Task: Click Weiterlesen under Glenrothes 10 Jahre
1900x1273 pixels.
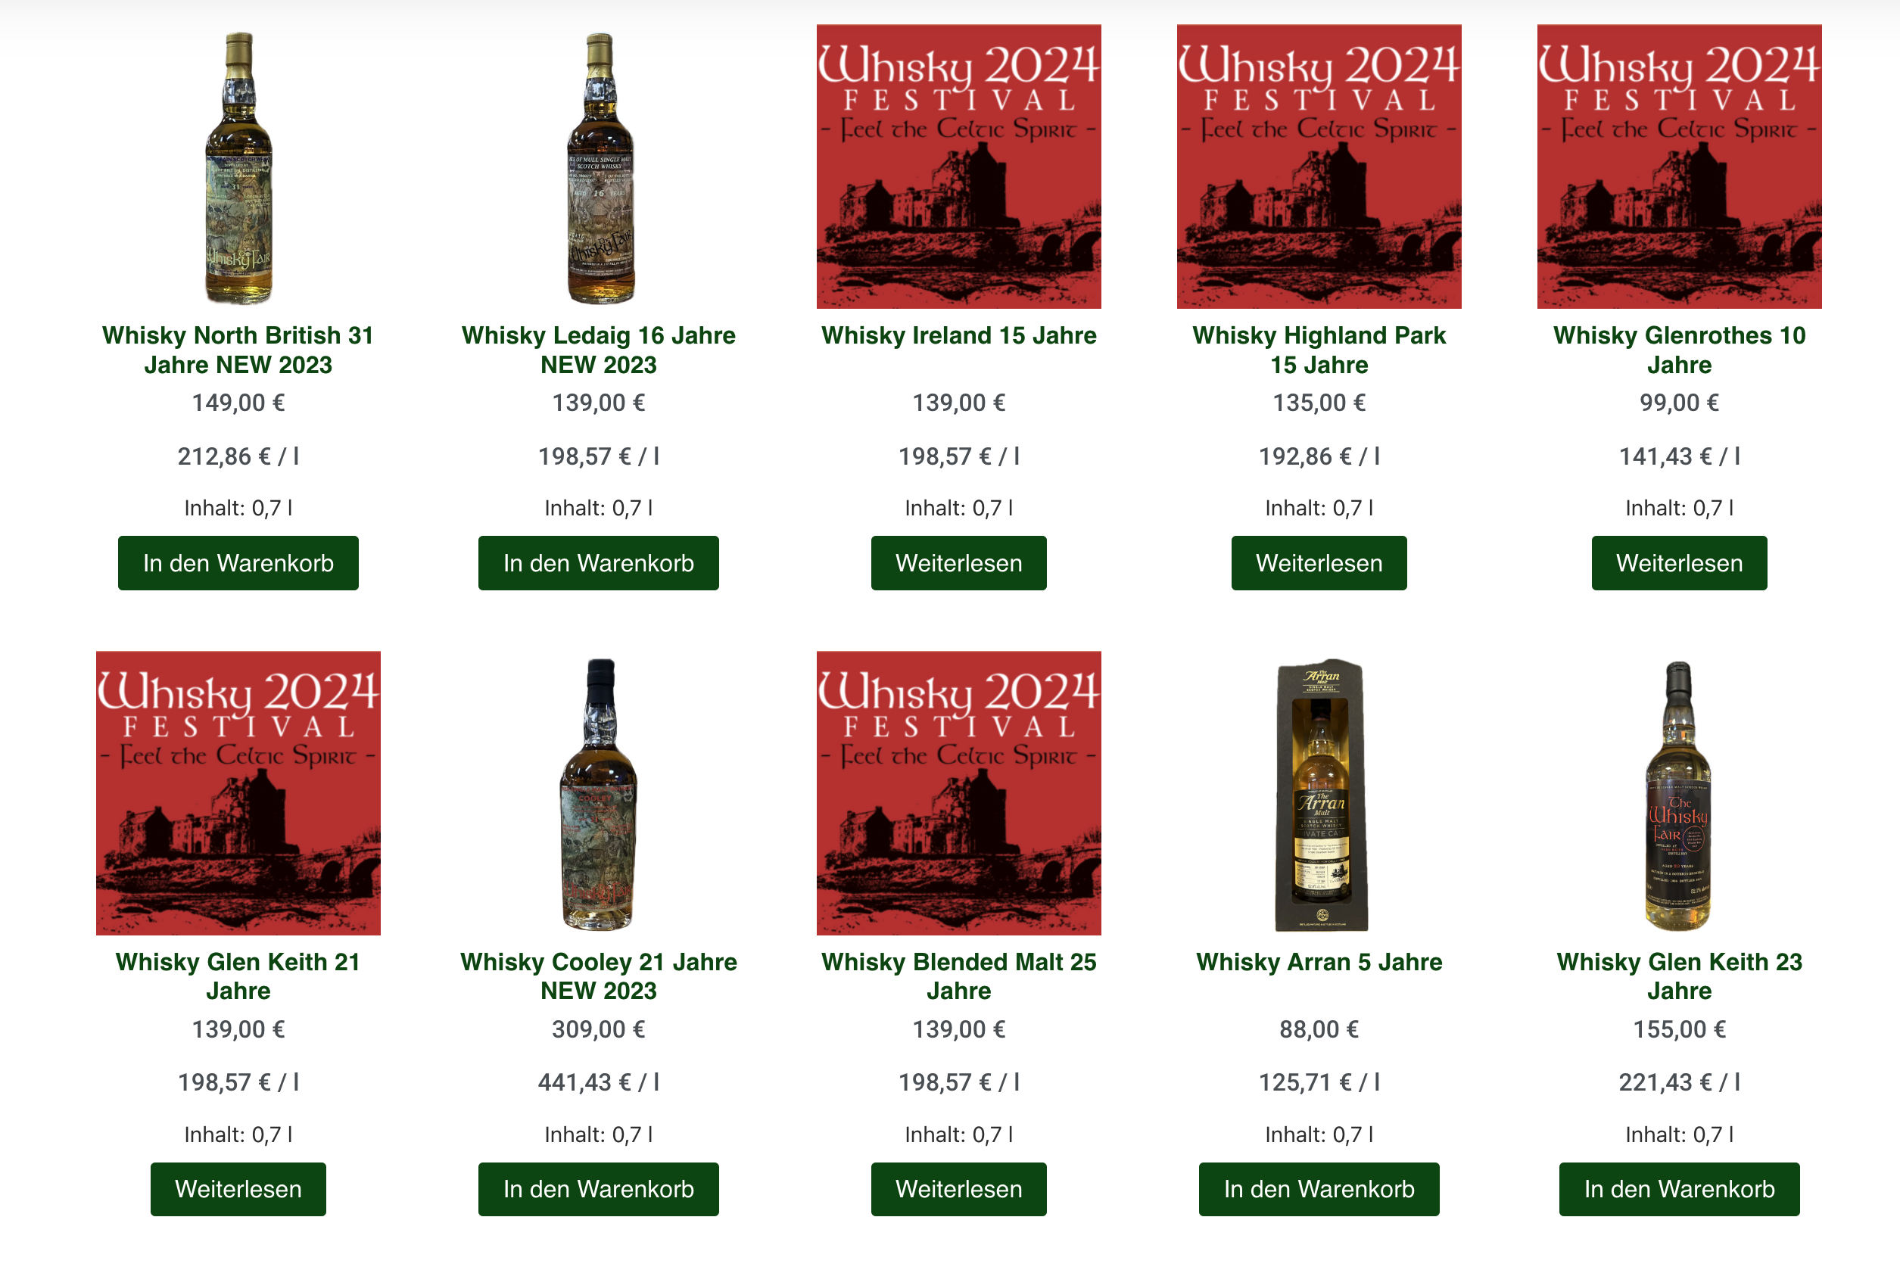Action: click(x=1679, y=562)
